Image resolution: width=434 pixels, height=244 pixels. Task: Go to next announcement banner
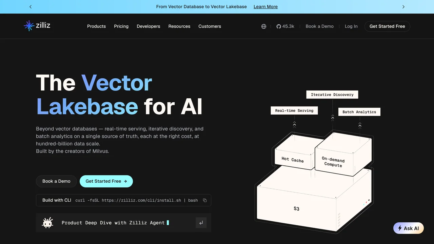click(x=403, y=7)
